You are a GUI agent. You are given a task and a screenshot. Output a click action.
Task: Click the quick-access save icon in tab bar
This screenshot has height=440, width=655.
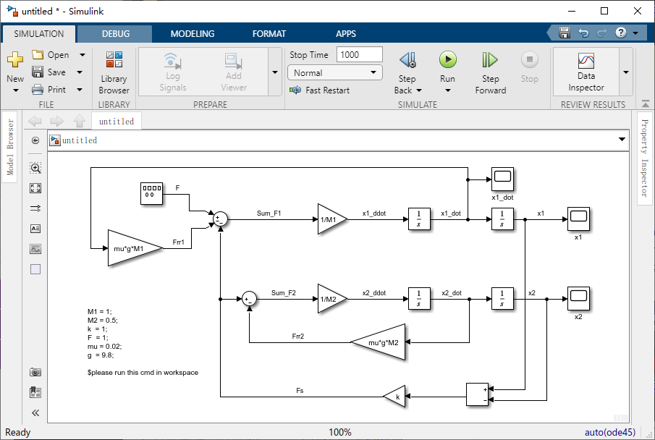click(x=565, y=33)
